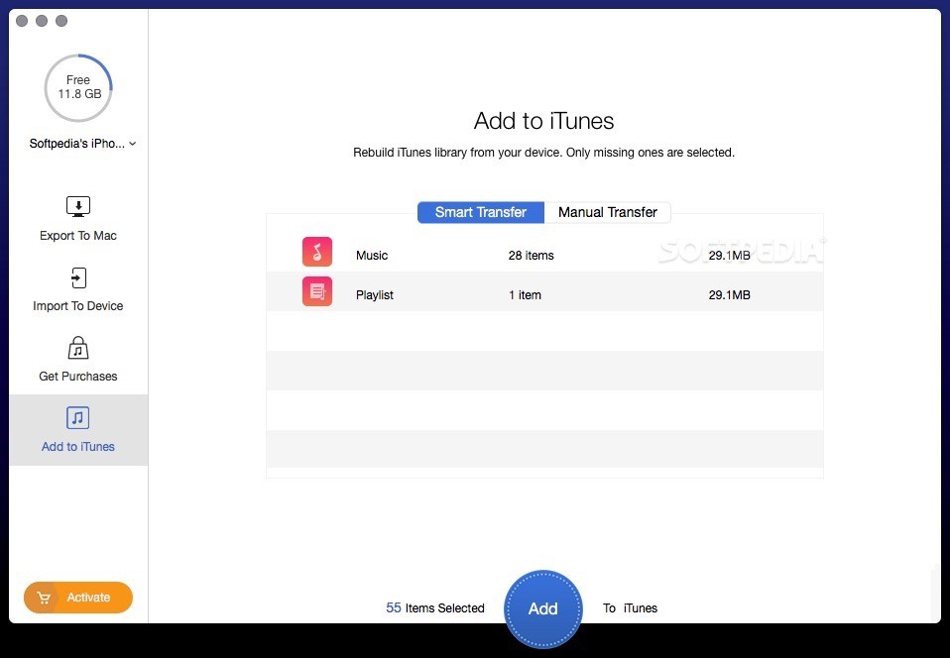Click the orange Activate button
The image size is (950, 658).
(77, 598)
